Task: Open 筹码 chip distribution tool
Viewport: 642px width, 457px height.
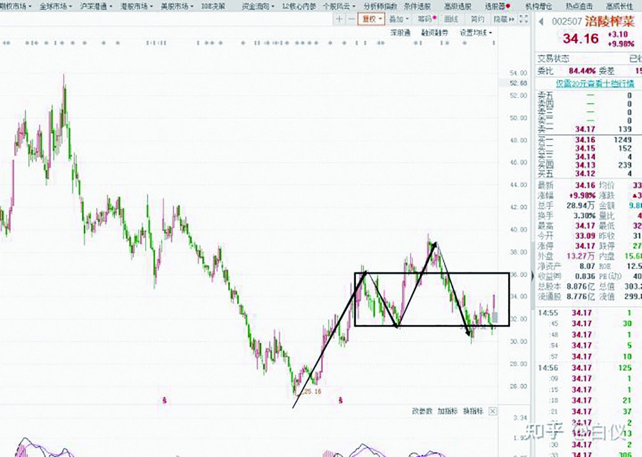Action: (x=426, y=19)
